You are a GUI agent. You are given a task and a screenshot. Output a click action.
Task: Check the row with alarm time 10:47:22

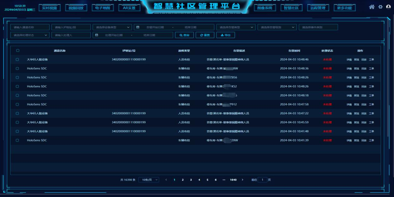point(17,113)
